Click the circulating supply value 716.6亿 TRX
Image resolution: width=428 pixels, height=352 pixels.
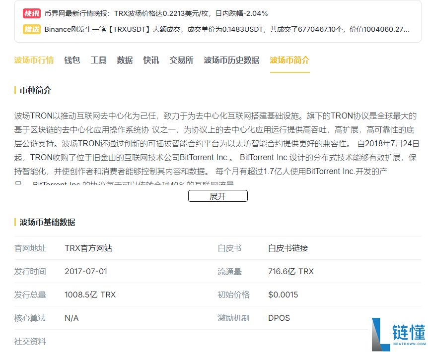point(291,271)
